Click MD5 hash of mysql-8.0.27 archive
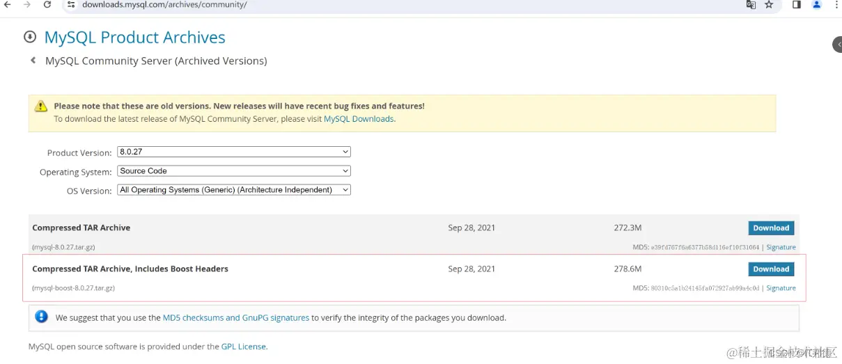Viewport: 842px width, 364px height. pos(705,247)
